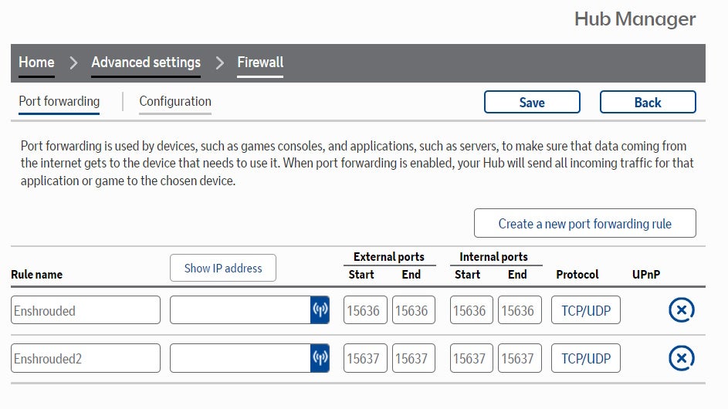Save the port forwarding changes
Viewport: 728px width, 409px height.
pos(532,102)
